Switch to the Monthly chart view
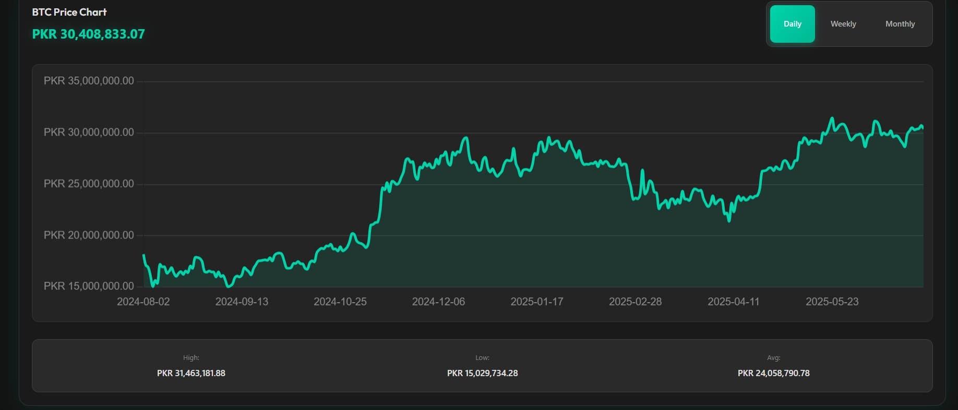 click(900, 24)
